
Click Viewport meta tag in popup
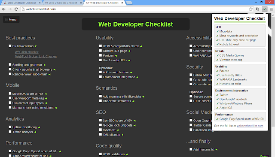point(231,60)
